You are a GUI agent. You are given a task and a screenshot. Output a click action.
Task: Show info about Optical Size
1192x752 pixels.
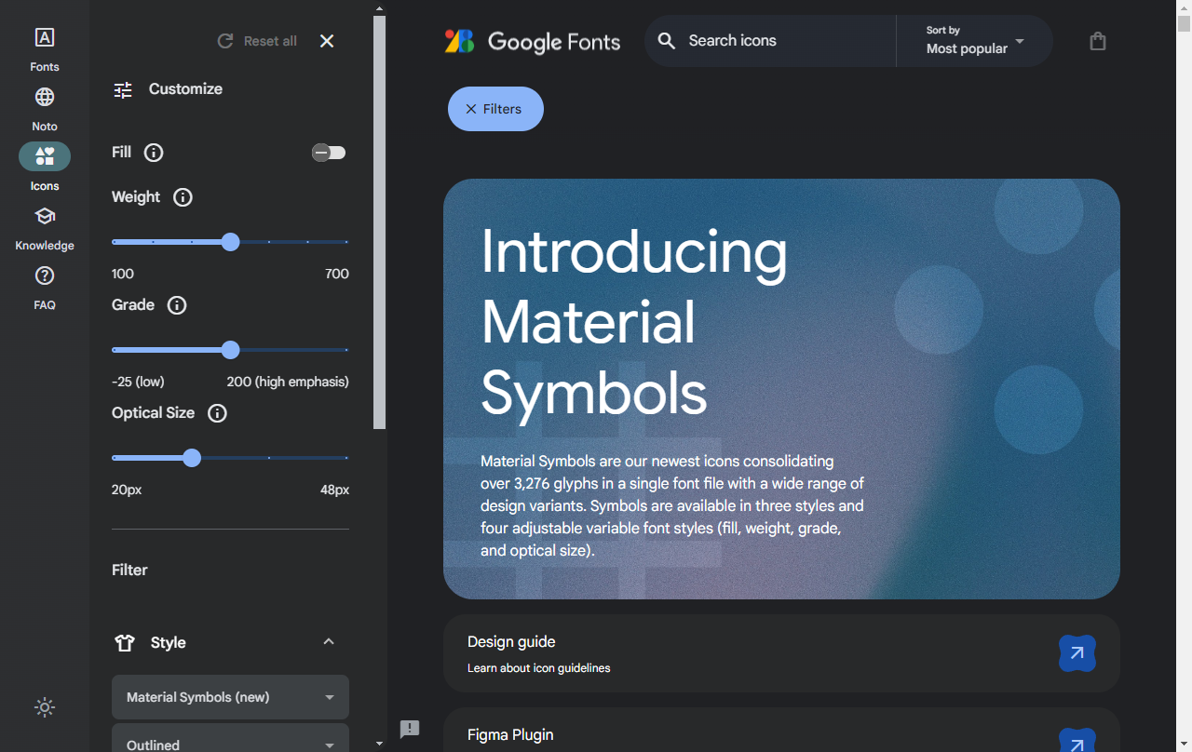coord(217,413)
